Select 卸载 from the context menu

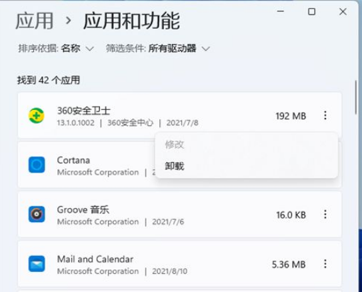click(x=175, y=166)
